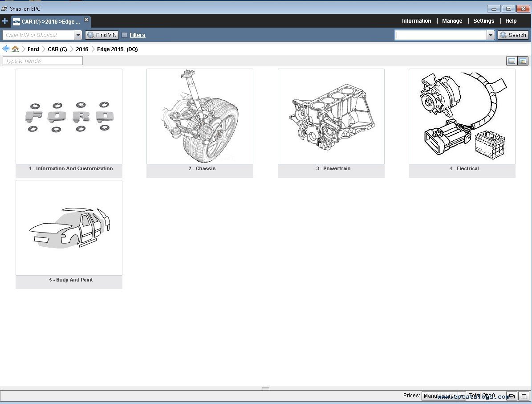
Task: Open the Information menu
Action: pos(416,21)
